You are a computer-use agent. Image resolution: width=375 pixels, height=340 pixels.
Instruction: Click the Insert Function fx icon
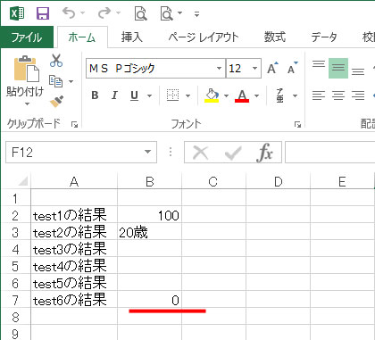point(264,153)
